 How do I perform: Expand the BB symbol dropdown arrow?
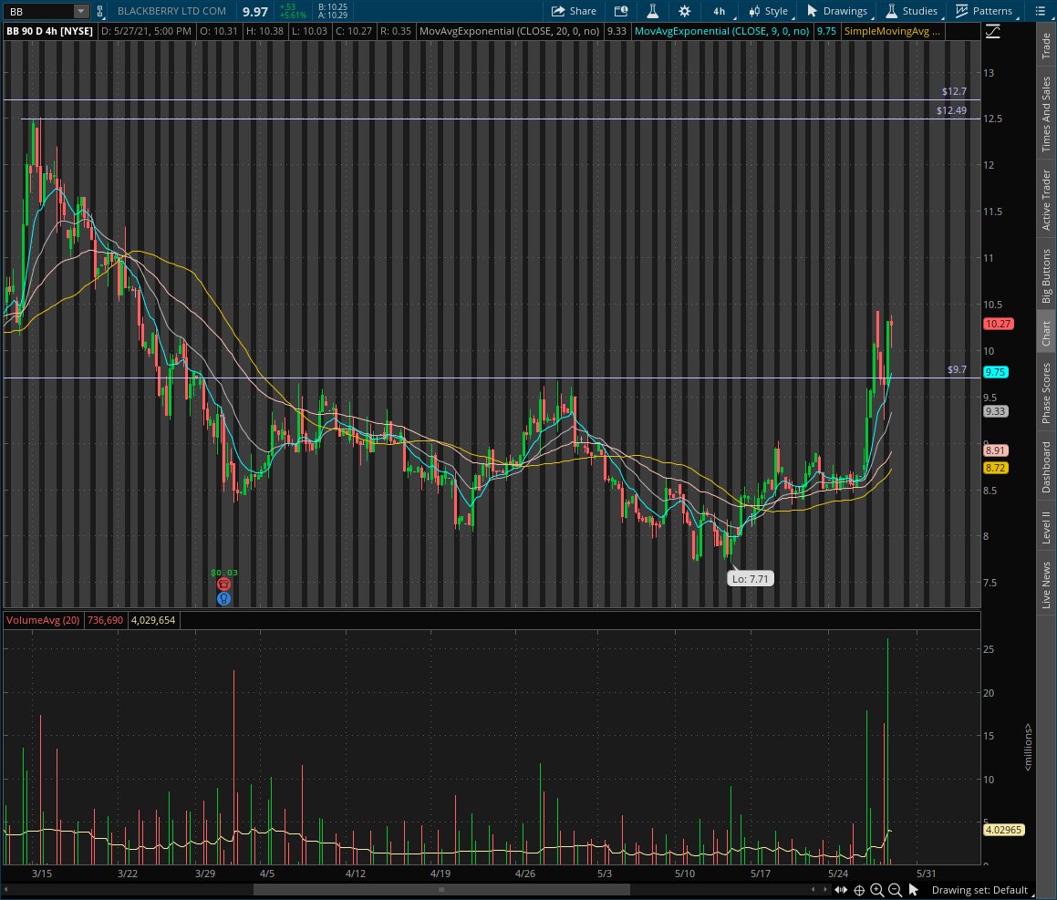(81, 11)
